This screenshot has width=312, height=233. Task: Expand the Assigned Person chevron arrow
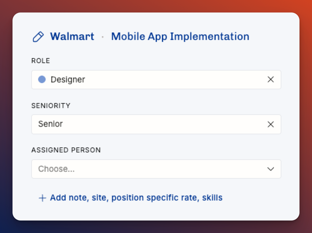pyautogui.click(x=271, y=169)
